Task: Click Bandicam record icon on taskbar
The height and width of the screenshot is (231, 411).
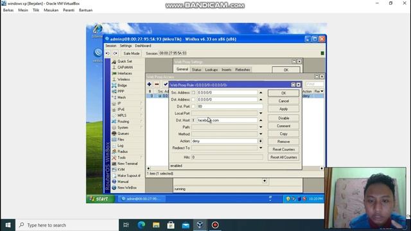Action: [x=215, y=225]
